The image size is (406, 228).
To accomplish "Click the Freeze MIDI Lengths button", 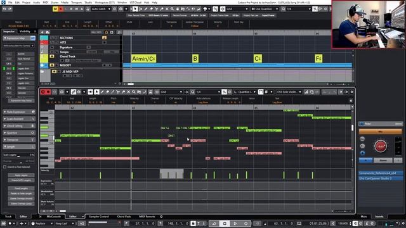I will (x=21, y=180).
